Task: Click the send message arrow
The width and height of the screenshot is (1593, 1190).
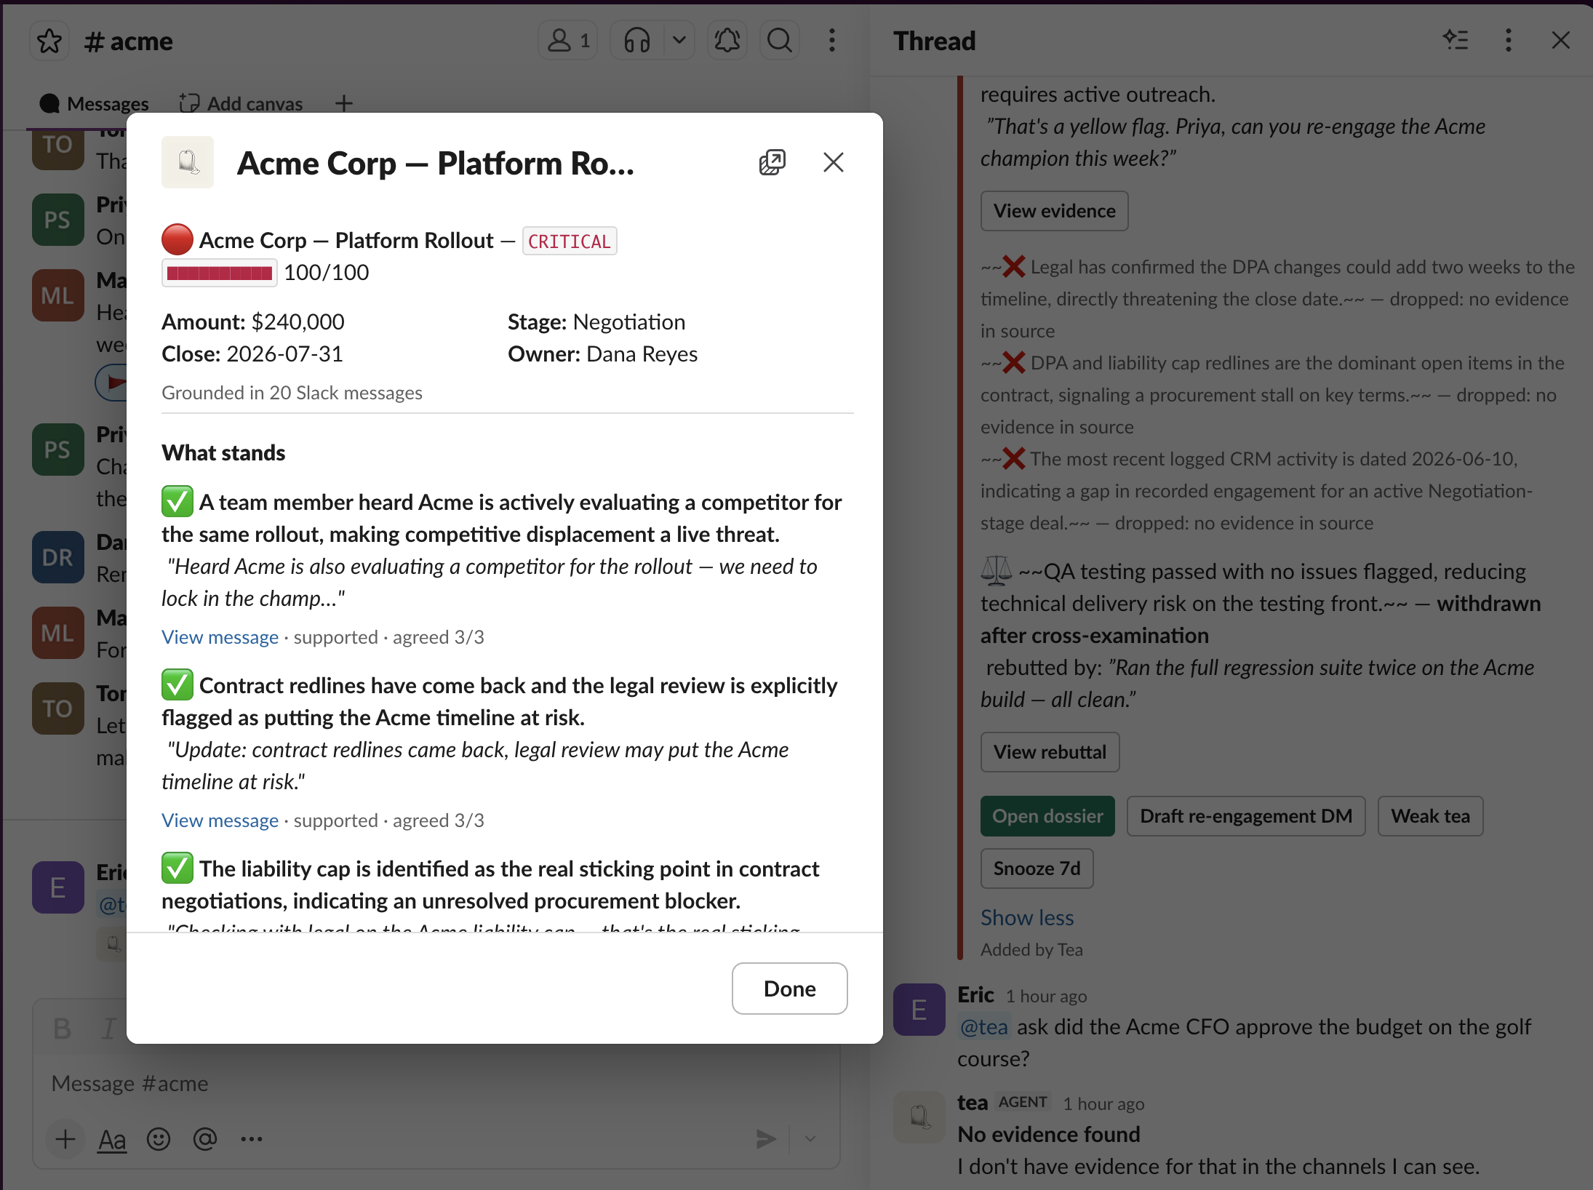Action: click(x=766, y=1139)
